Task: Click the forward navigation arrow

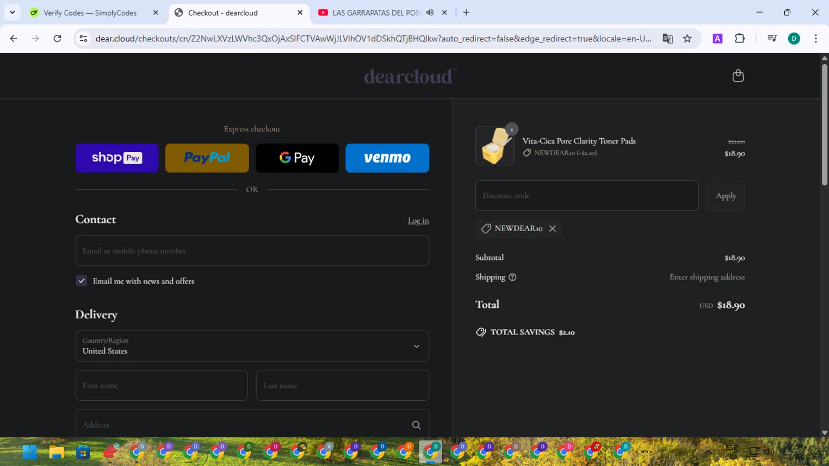Action: [x=35, y=39]
